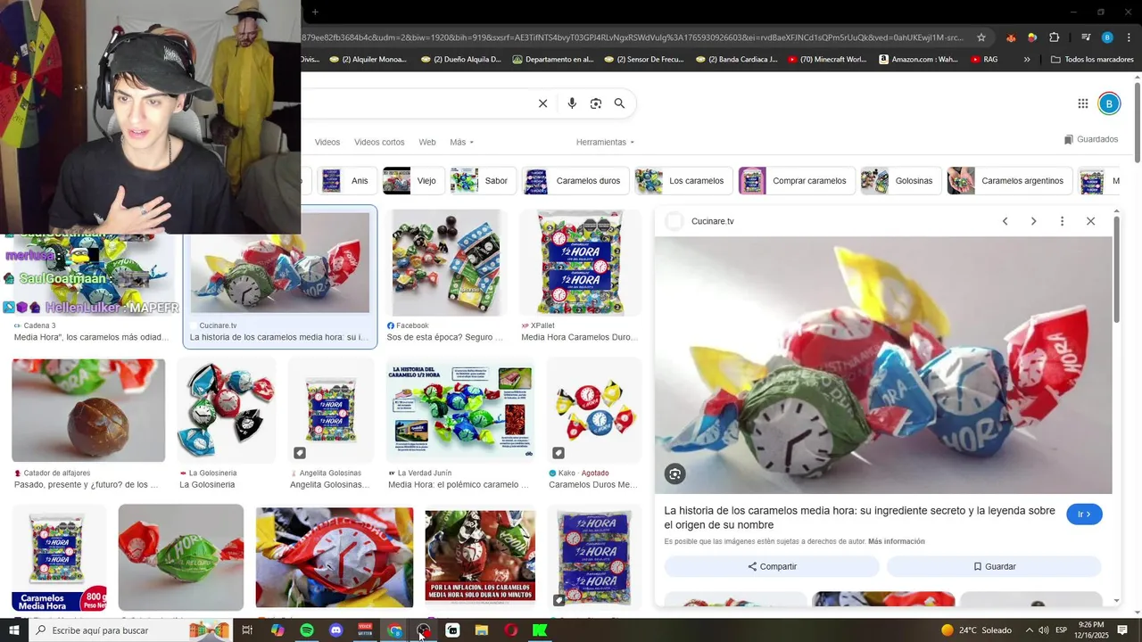This screenshot has height=642, width=1142.
Task: Open Windows Task View button
Action: (247, 630)
